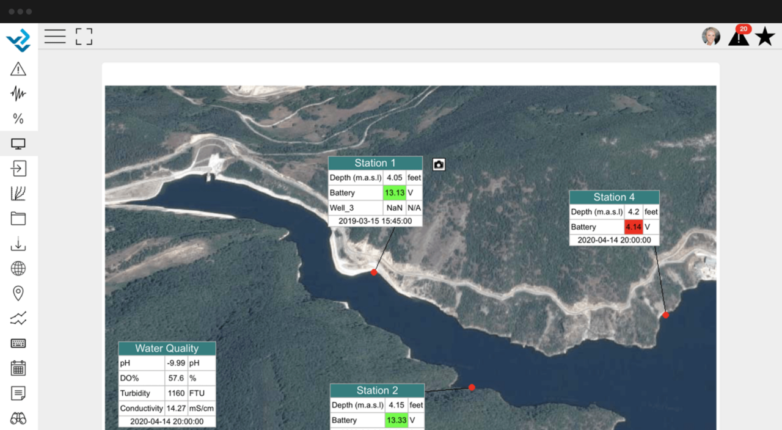
Task: Click the user profile avatar photo
Action: click(x=711, y=37)
